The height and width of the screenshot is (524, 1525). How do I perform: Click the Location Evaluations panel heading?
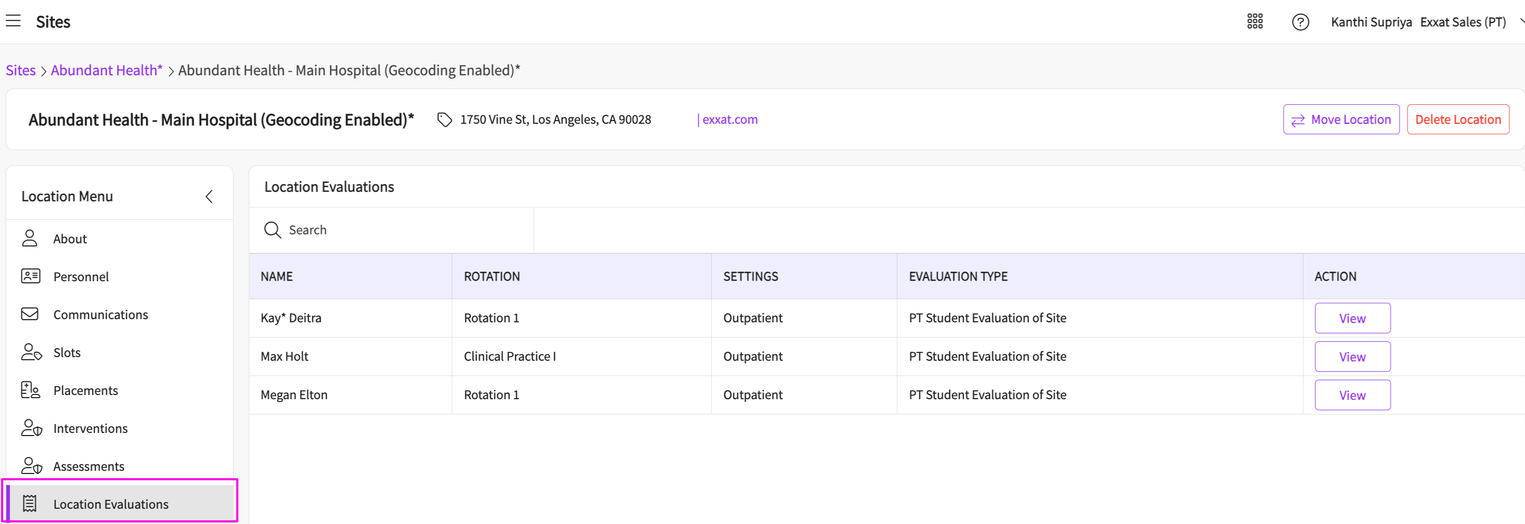(x=329, y=187)
